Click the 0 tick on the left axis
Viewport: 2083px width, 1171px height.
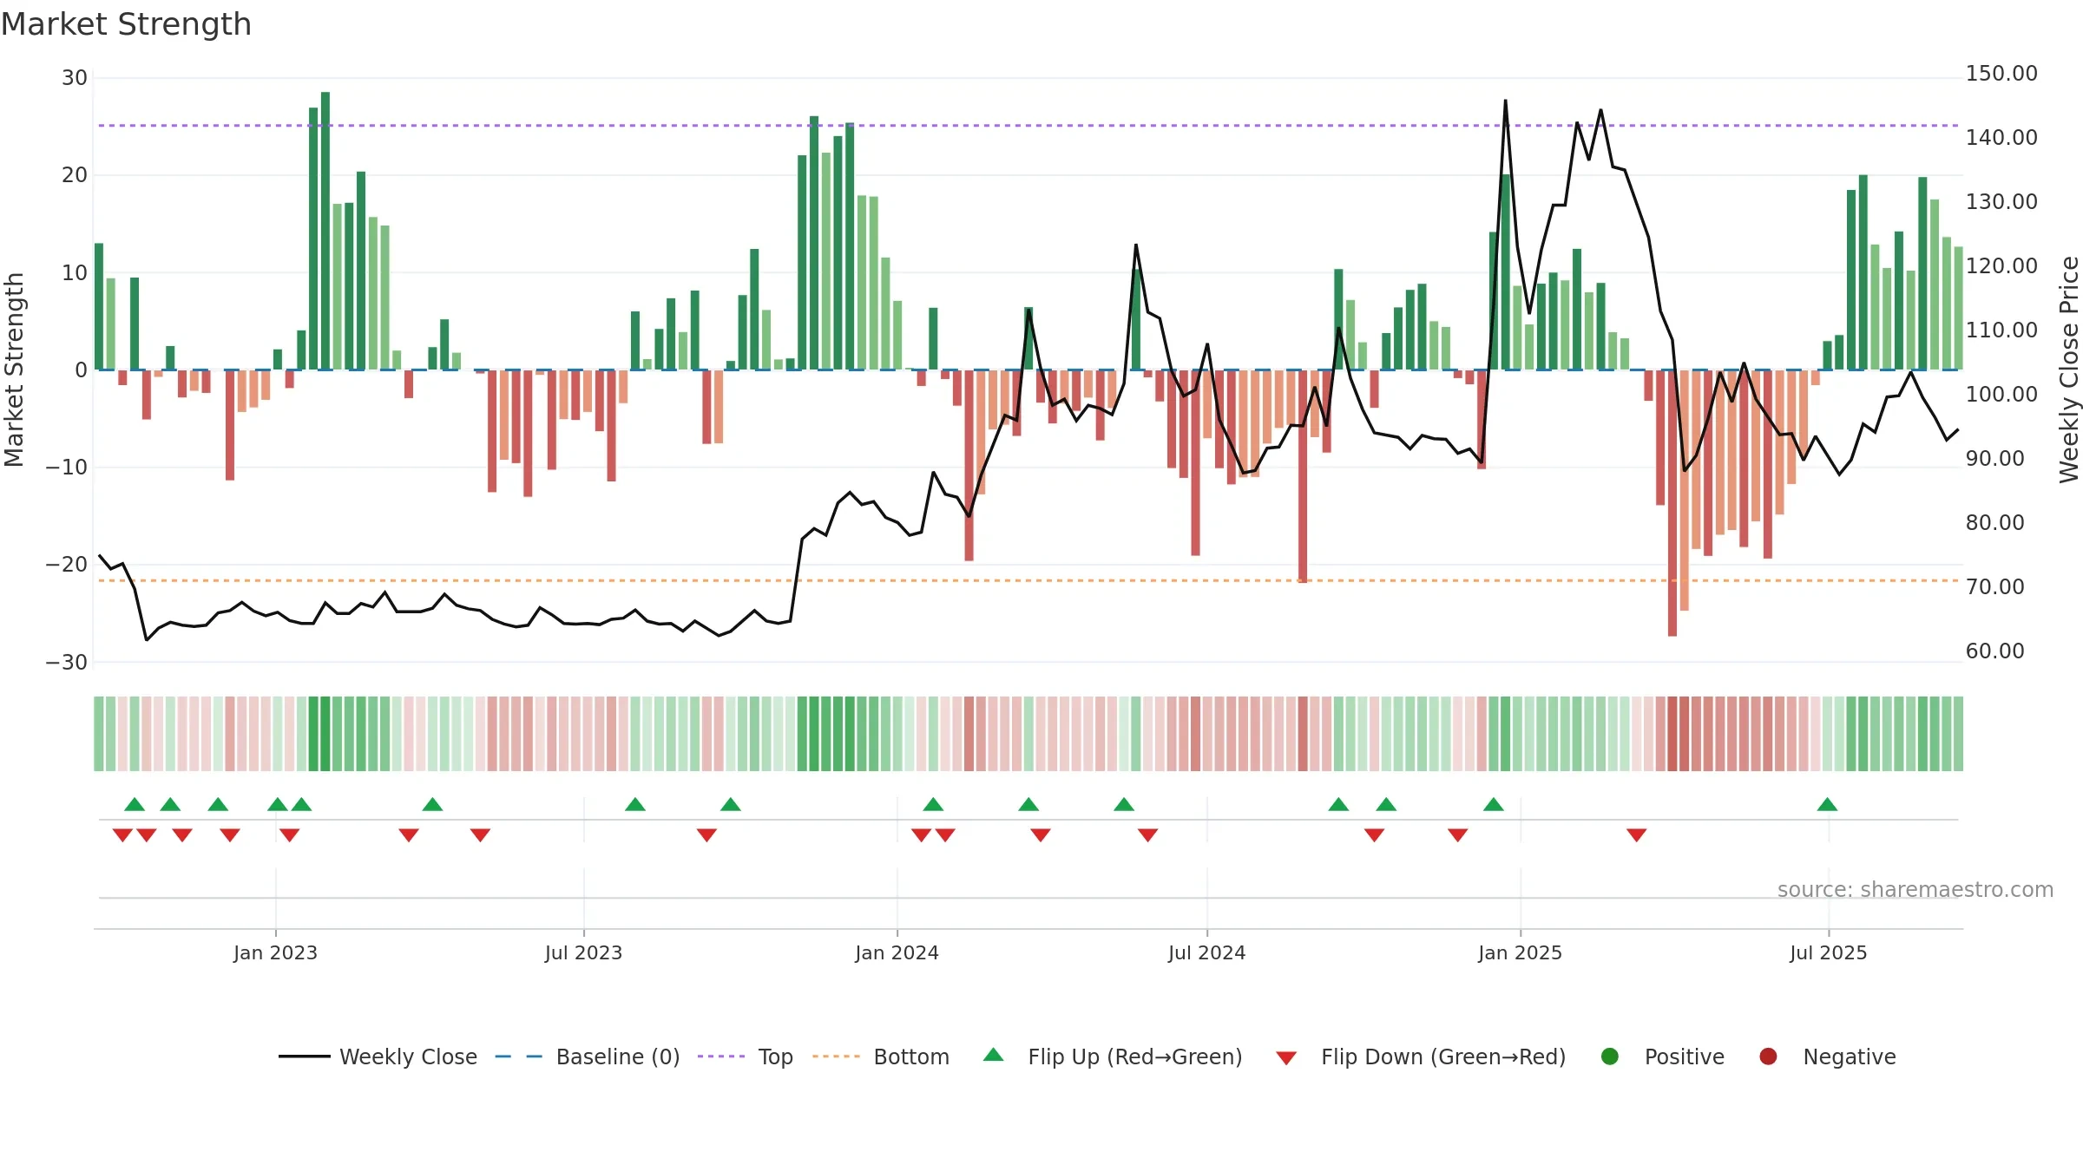tap(81, 370)
